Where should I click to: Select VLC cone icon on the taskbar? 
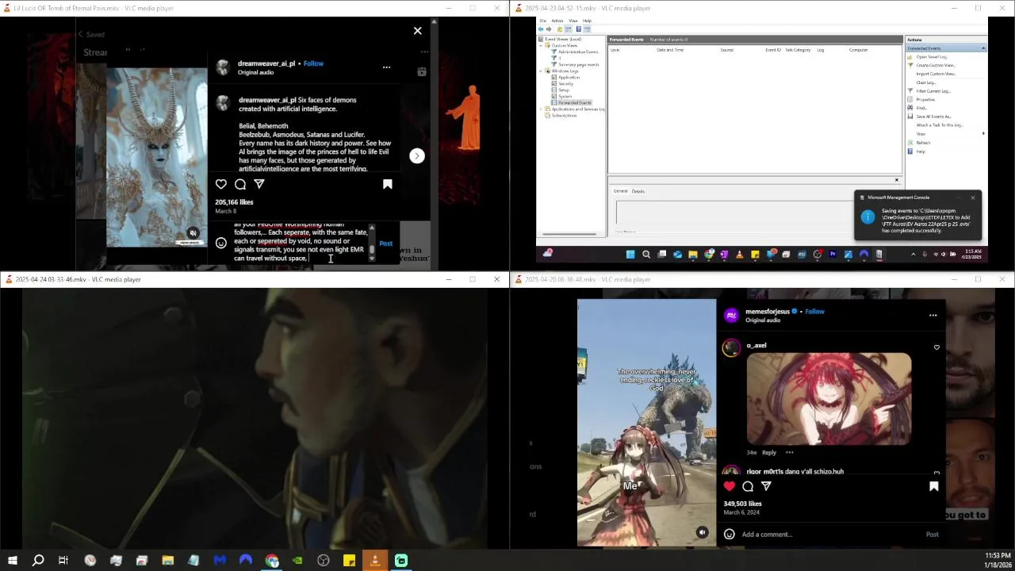tap(375, 561)
